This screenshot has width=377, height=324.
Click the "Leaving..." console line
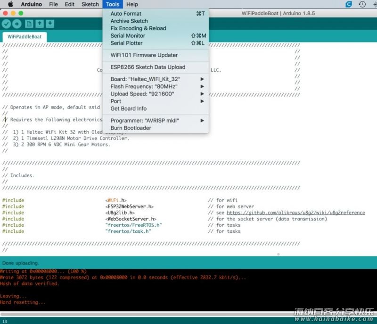(x=13, y=296)
